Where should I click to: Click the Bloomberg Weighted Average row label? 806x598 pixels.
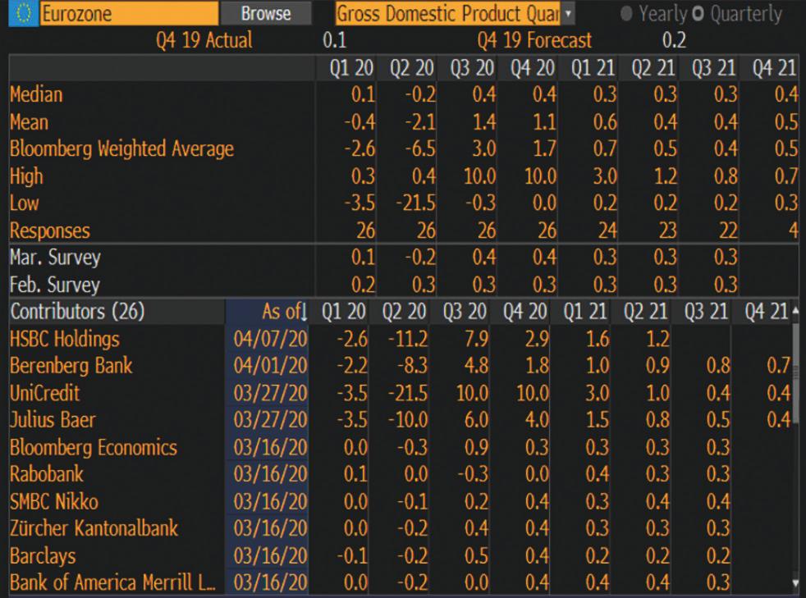121,149
